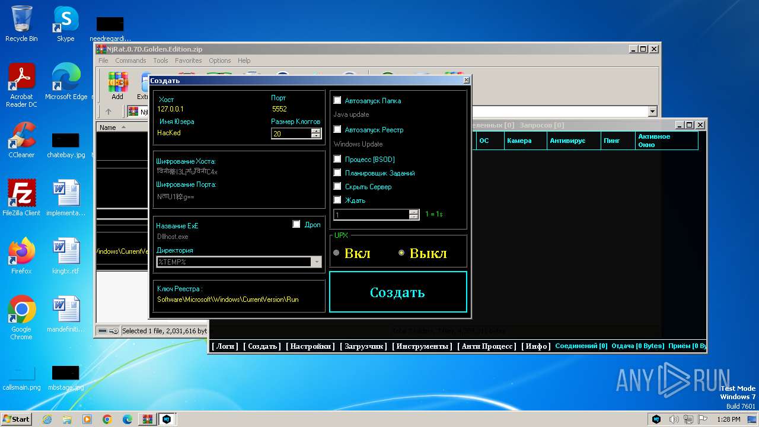Toggle the Автозапуск Папка checkbox
The height and width of the screenshot is (427, 759).
(x=337, y=100)
